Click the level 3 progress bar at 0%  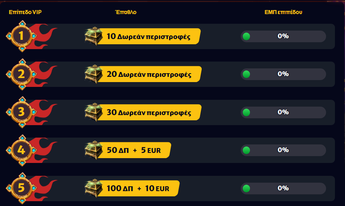tap(283, 112)
